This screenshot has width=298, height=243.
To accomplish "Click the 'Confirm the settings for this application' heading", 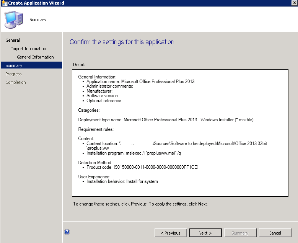I will point(122,42).
